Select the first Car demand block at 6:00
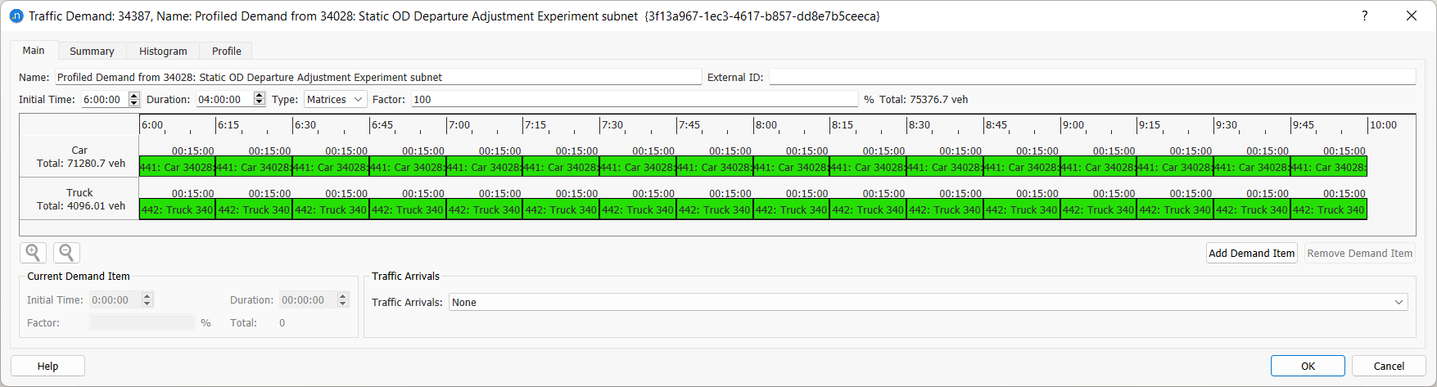The image size is (1437, 387). 177,168
